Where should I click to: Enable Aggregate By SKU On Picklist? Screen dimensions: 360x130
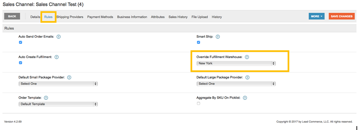coord(198,104)
